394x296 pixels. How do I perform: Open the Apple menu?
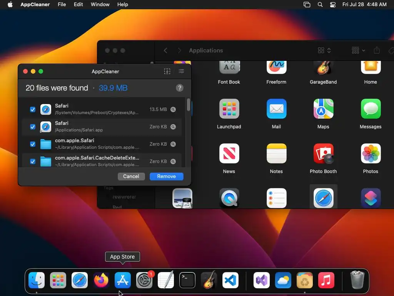pos(10,4)
